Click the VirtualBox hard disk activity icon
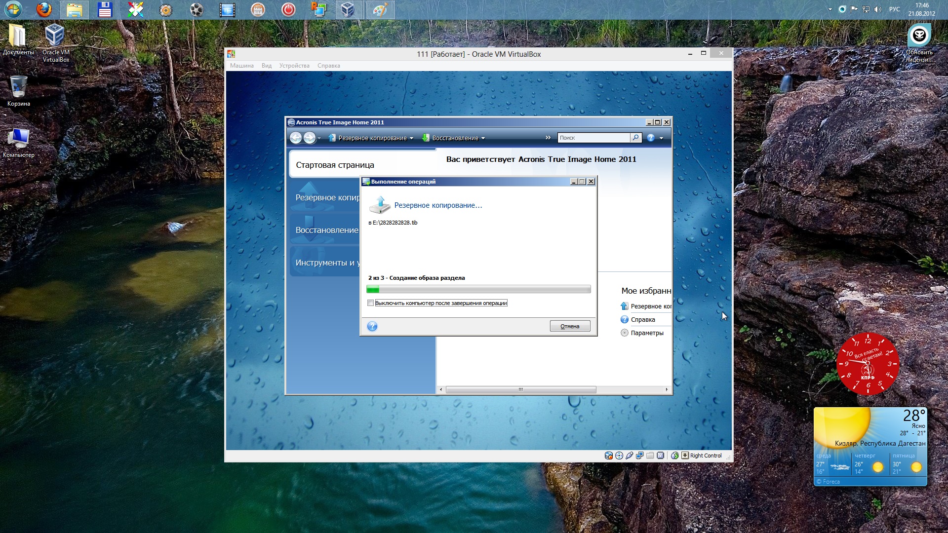Viewport: 948px width, 533px height. click(609, 456)
